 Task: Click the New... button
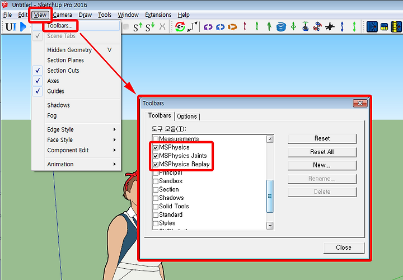[x=322, y=165]
